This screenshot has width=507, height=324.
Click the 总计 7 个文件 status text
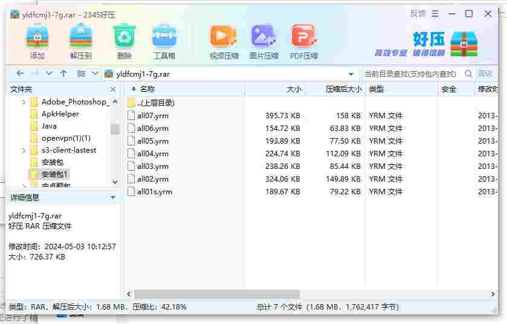[279, 307]
